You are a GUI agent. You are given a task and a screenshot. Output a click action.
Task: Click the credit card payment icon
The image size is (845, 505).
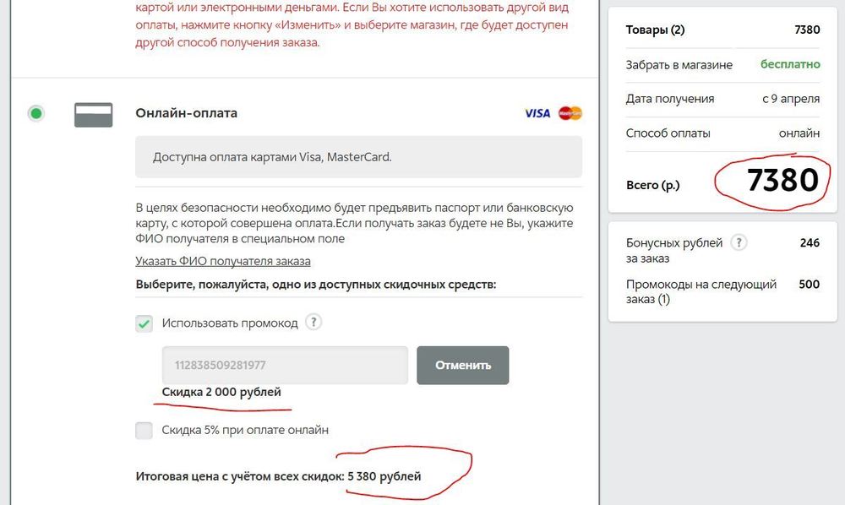tap(93, 115)
